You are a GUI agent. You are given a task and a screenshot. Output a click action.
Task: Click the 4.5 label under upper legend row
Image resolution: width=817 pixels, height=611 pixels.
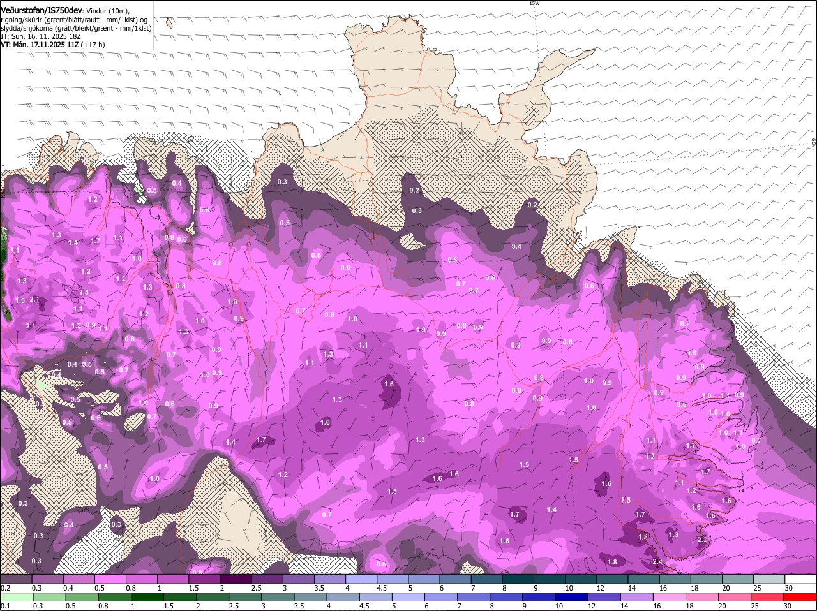(382, 587)
